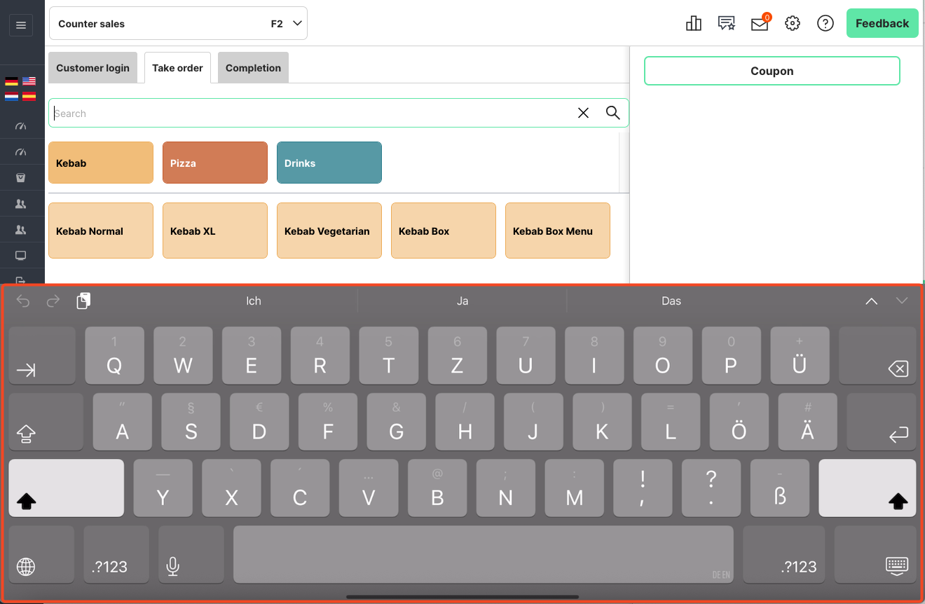Switch language with the Spanish flag
Screen dimensions: 925x604
click(29, 96)
